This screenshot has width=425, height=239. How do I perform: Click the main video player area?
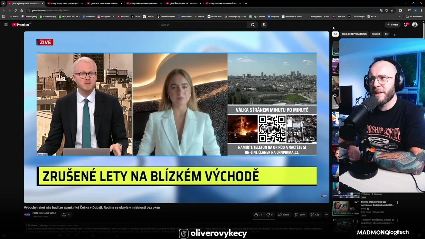[x=176, y=117]
